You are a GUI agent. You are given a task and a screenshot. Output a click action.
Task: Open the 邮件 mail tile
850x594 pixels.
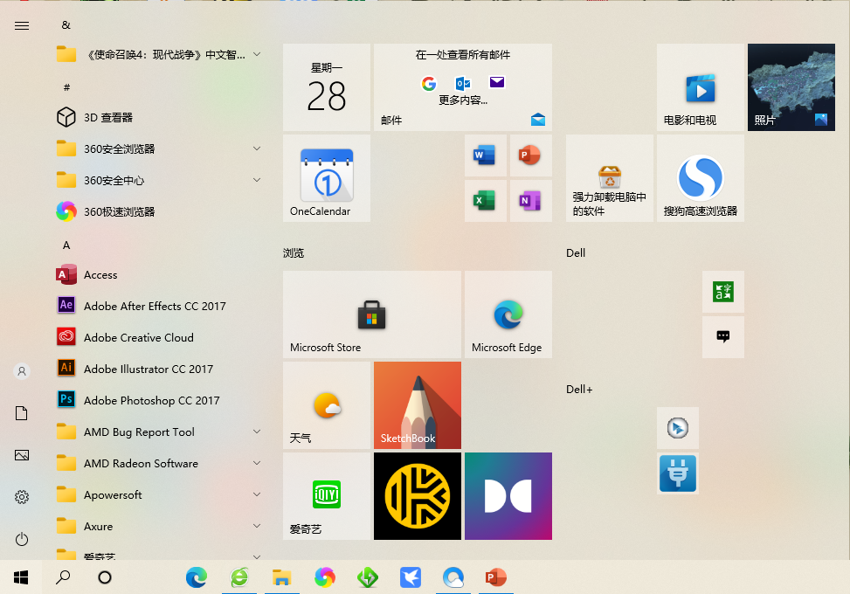pos(463,87)
